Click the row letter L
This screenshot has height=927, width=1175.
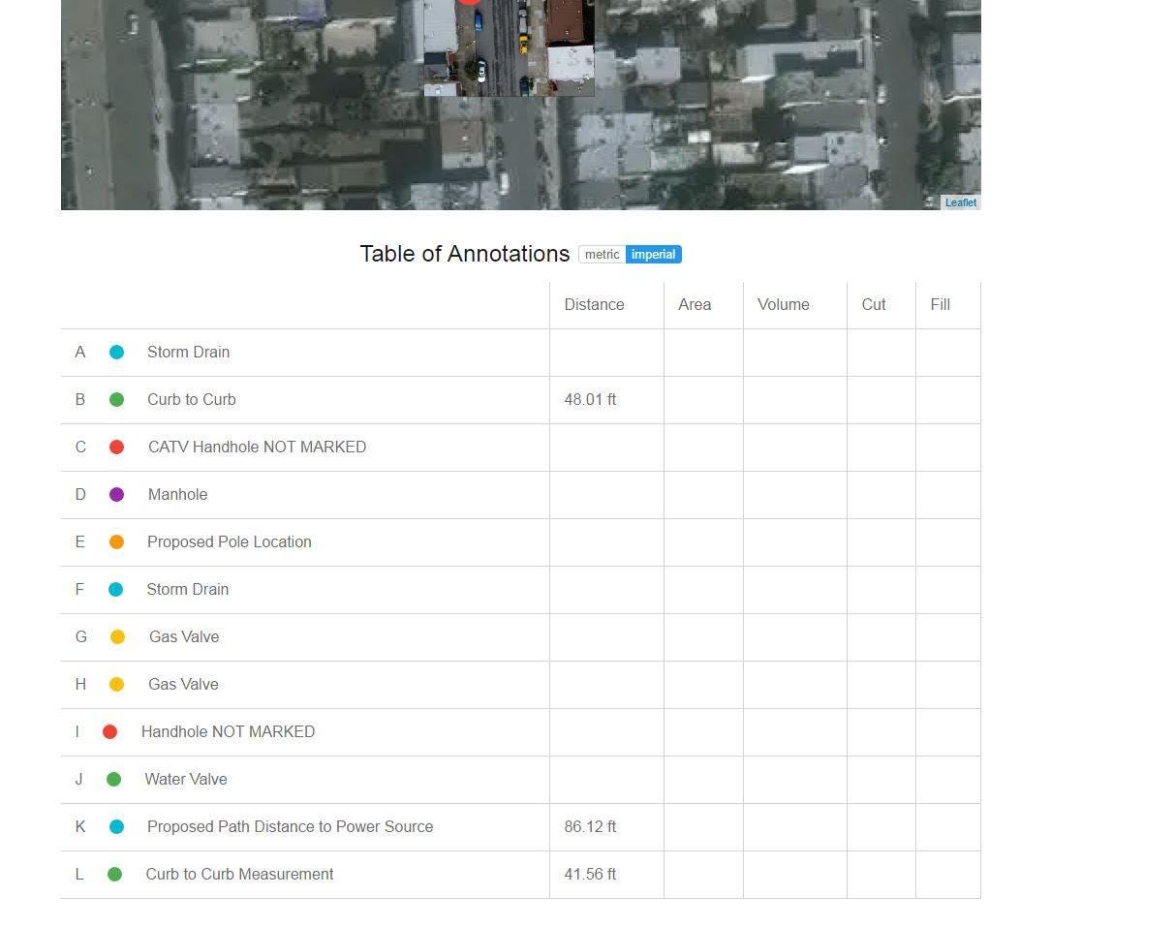tap(79, 875)
